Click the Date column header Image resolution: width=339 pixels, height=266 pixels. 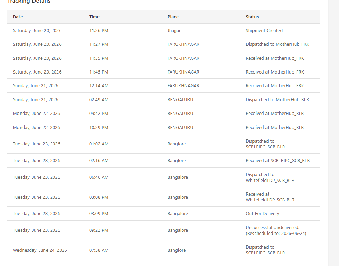(18, 17)
